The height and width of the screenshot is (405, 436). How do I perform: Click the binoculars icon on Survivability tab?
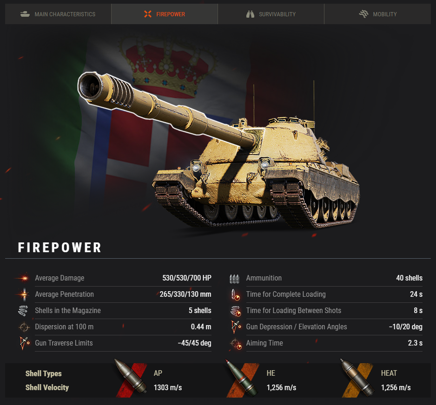tap(250, 14)
